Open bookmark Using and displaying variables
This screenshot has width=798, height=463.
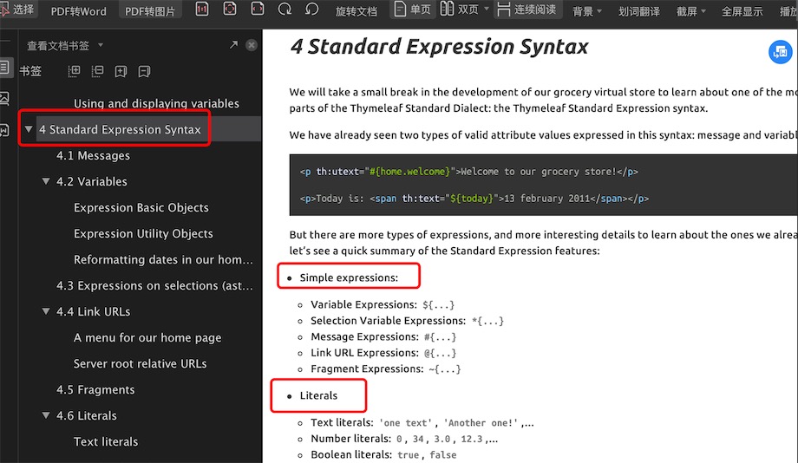click(156, 103)
